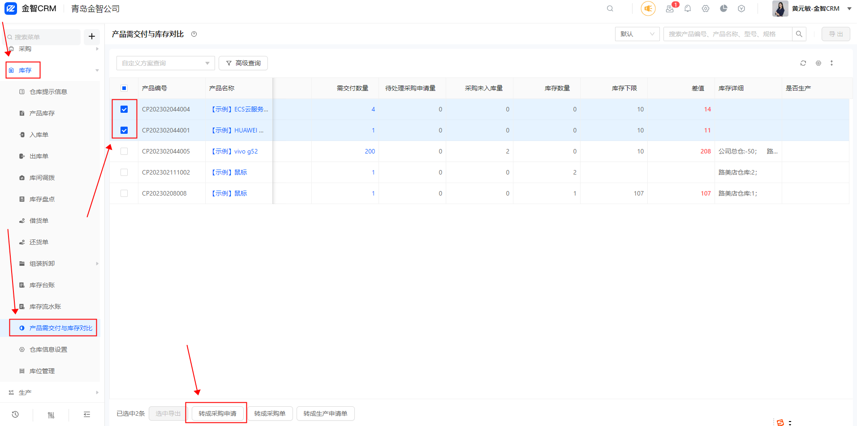Image resolution: width=857 pixels, height=426 pixels.
Task: Focus the 搜索菜单 sidebar search field
Action: click(43, 37)
